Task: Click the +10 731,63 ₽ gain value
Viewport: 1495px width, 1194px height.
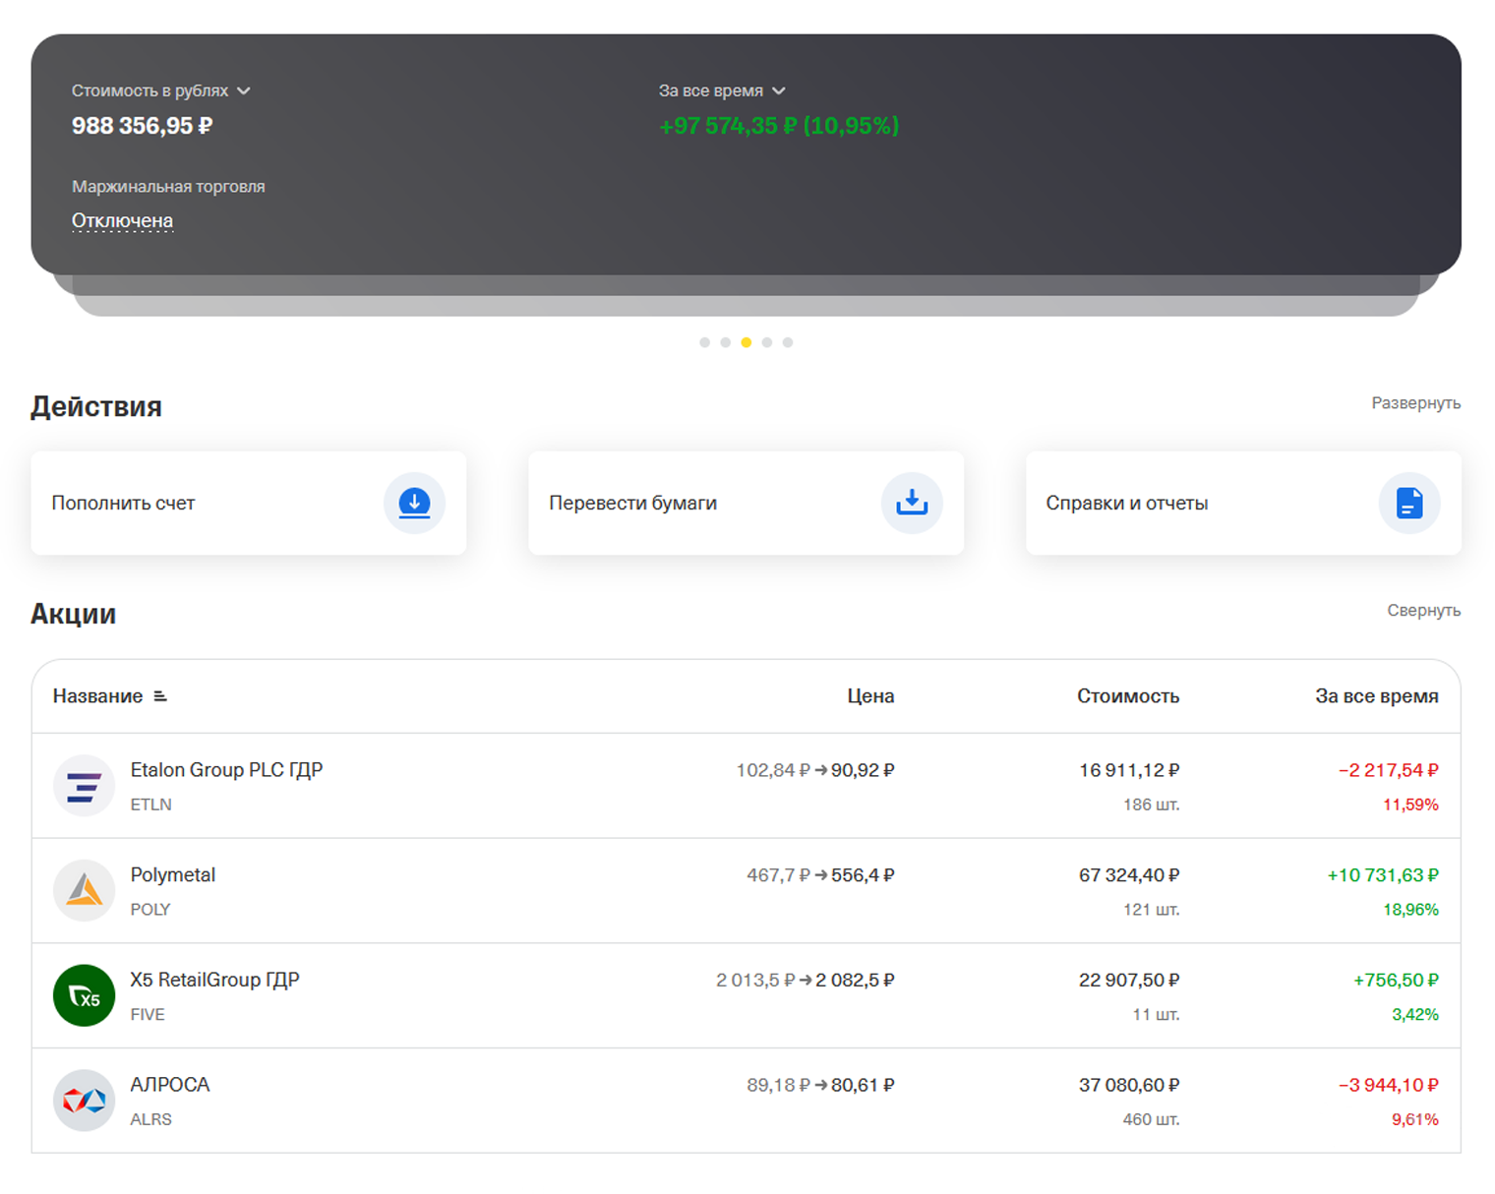Action: [1383, 875]
